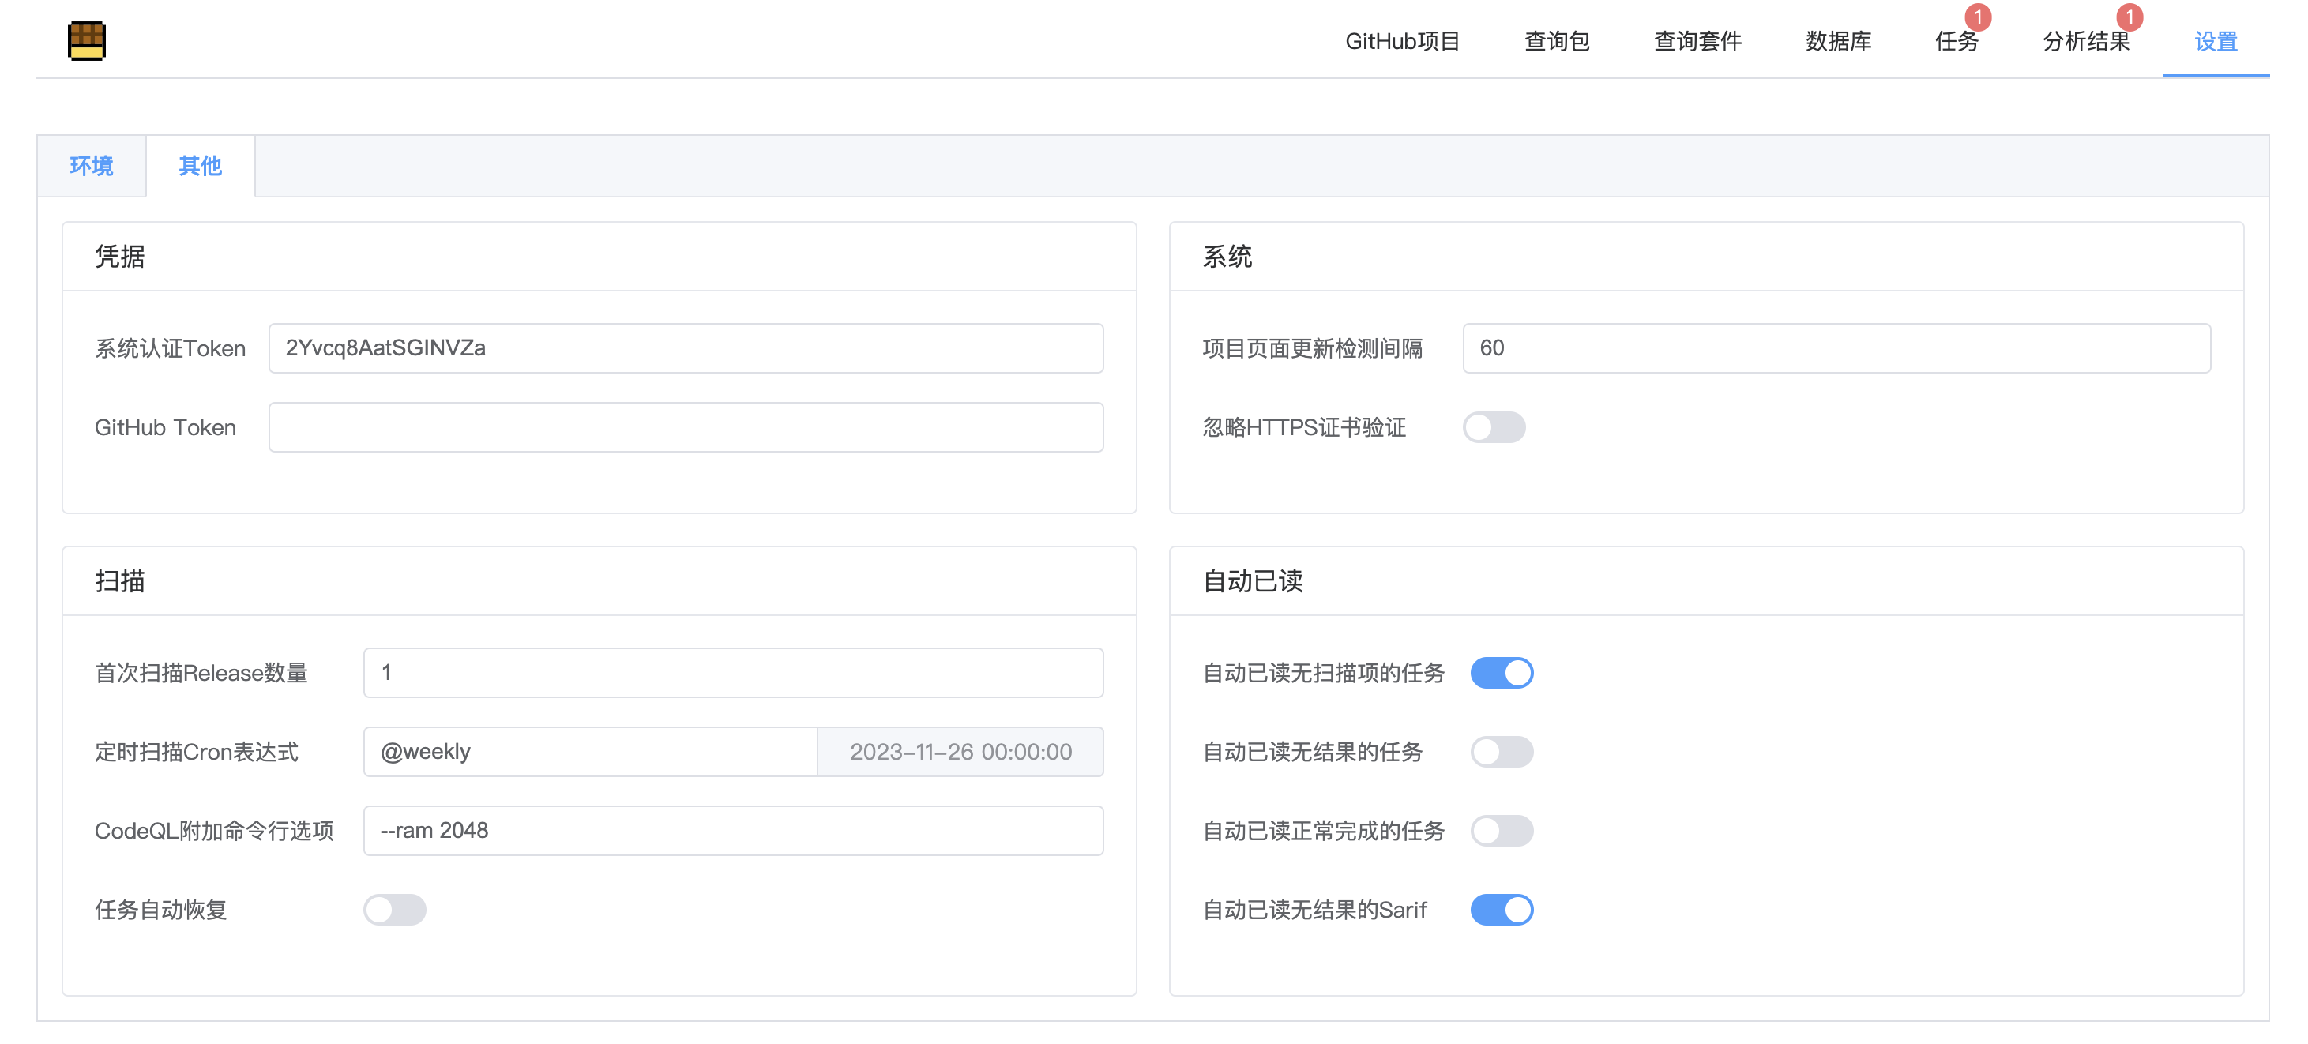Enable 自动已读无结果的任务 toggle
2308x1044 pixels.
pos(1502,752)
